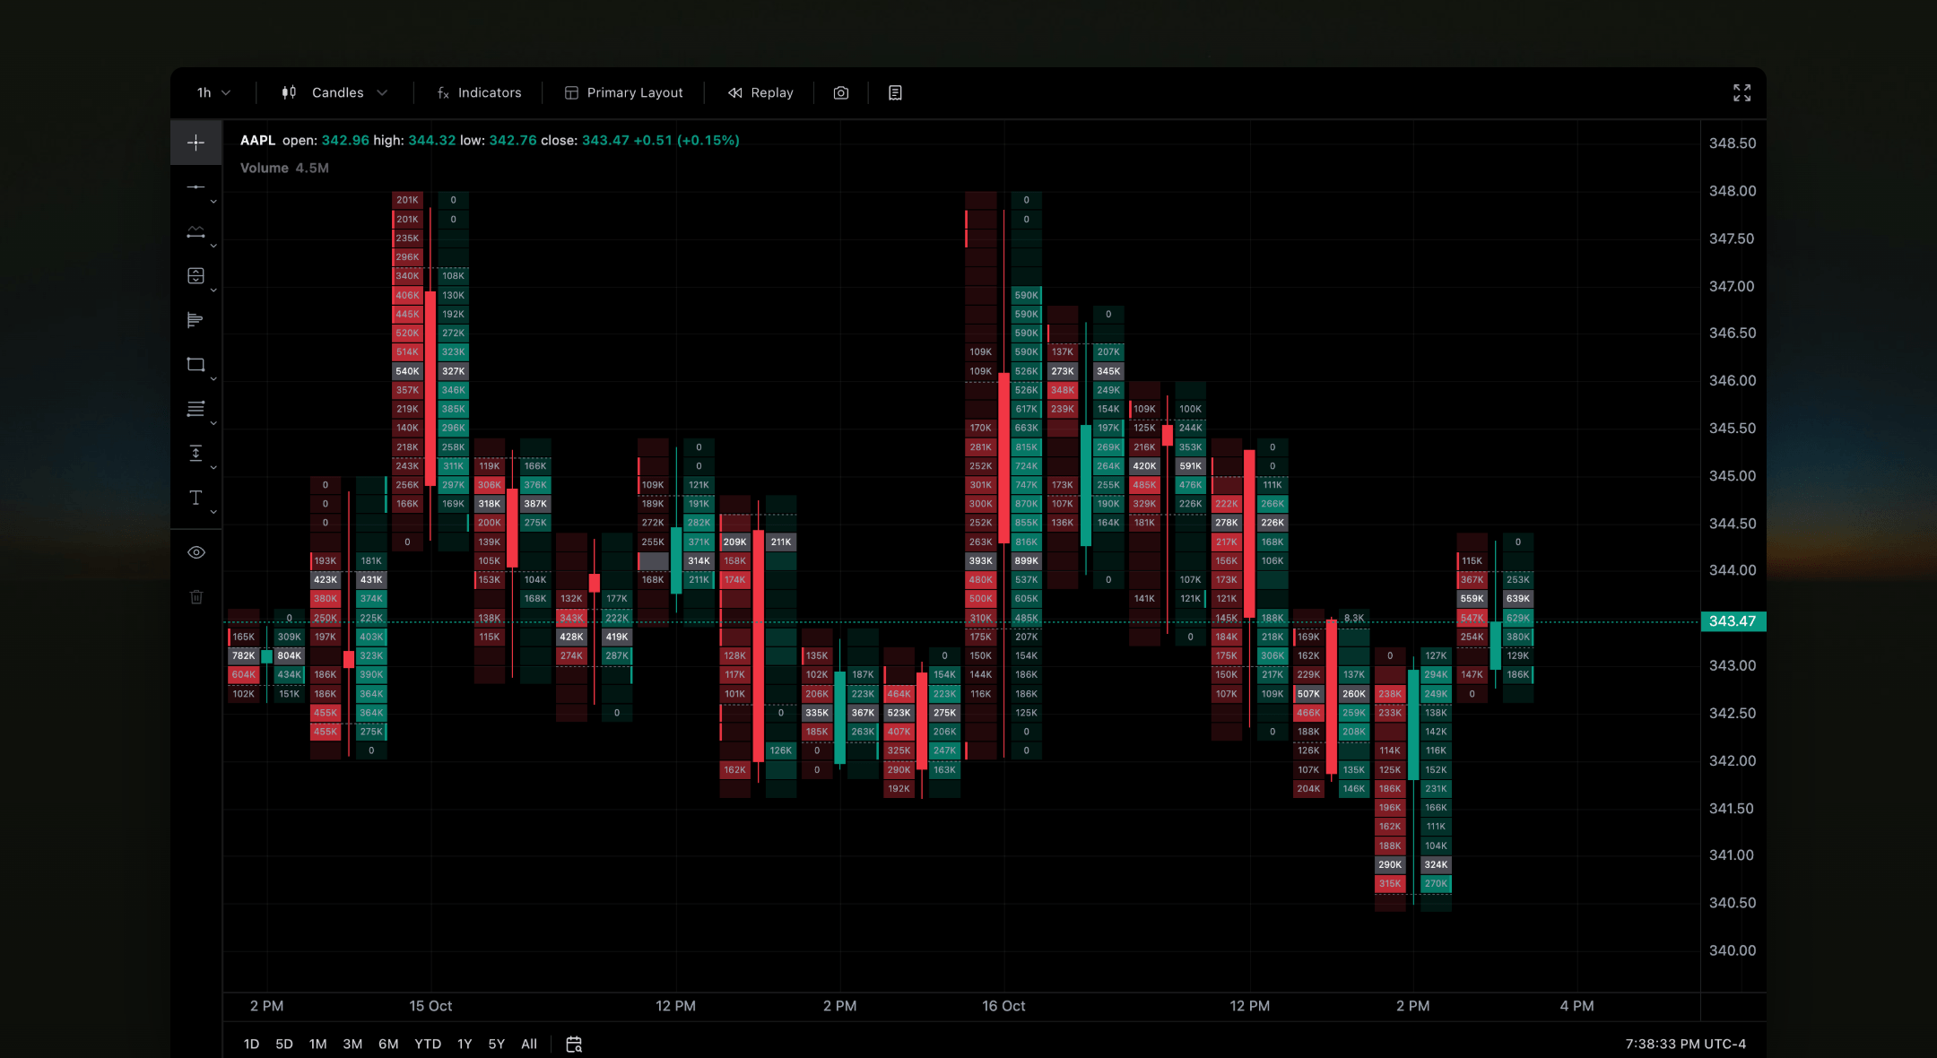Expand the horizontal line tool options arrow
This screenshot has width=1937, height=1058.
pos(213,203)
